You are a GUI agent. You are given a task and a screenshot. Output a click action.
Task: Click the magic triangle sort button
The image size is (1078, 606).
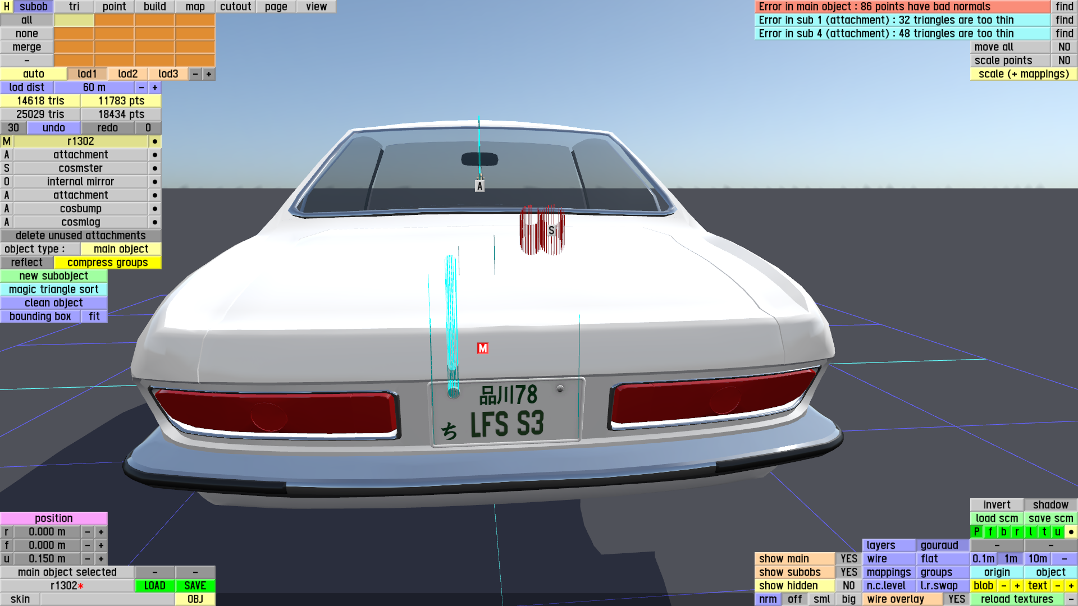(54, 290)
